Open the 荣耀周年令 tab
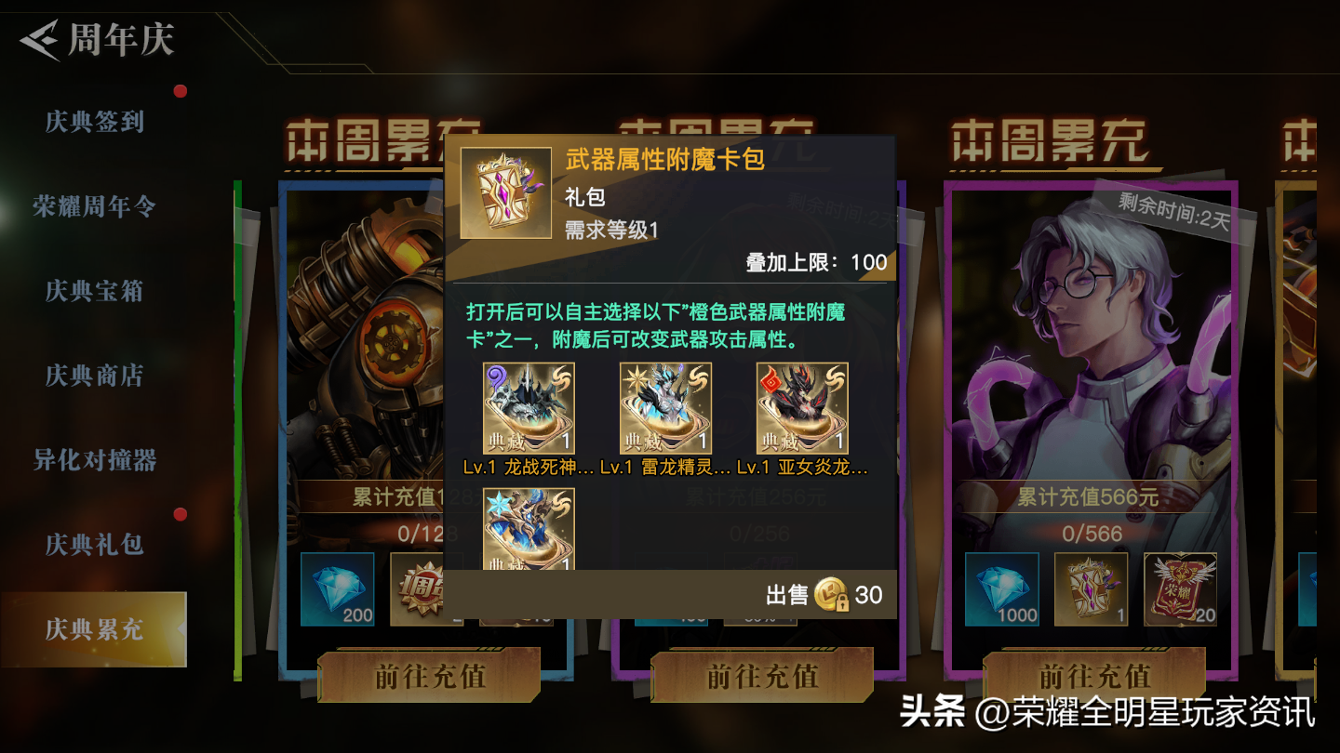This screenshot has height=753, width=1340. tap(94, 206)
